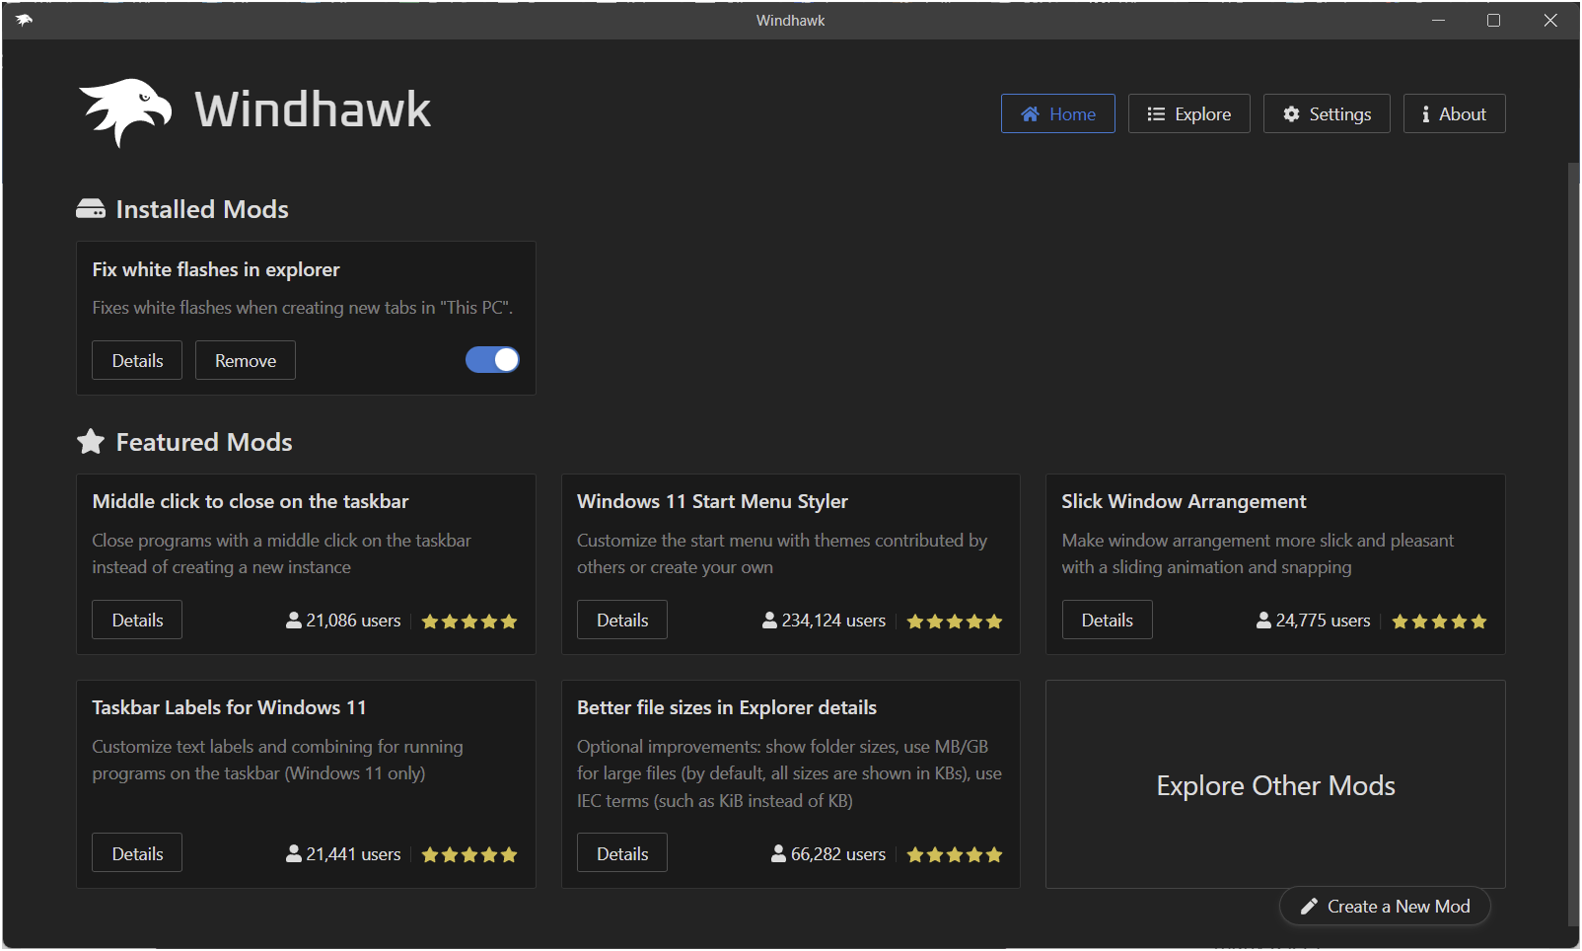The image size is (1582, 951).
Task: Open Details for Slick Window Arrangement
Action: [x=1107, y=620]
